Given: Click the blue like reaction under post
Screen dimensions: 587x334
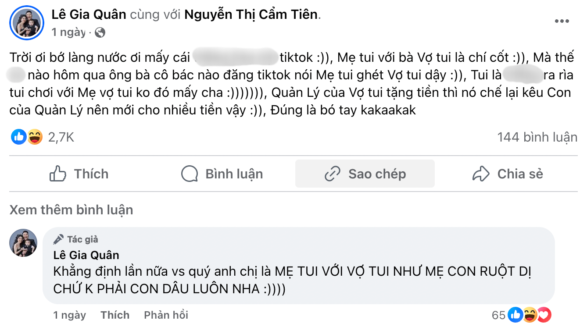Looking at the screenshot, I should click(18, 137).
